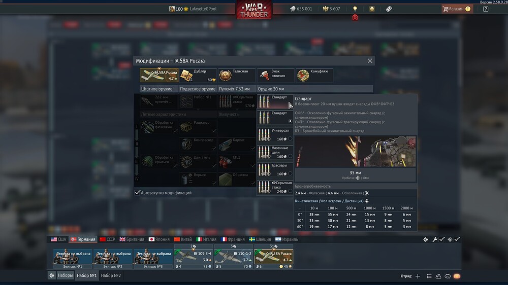
Task: Open slotbar settings gear beside country tabs
Action: [426, 239]
